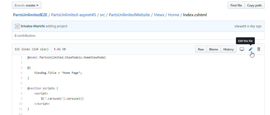
Task: Open file in GitHub Desktop icon
Action: (x=242, y=49)
